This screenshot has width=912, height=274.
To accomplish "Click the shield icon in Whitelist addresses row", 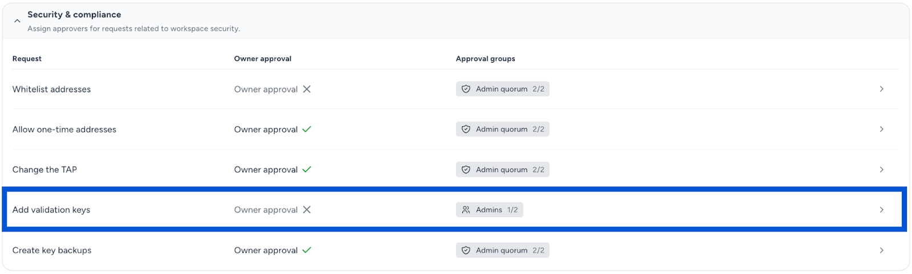I will click(466, 89).
